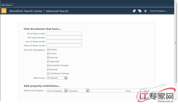Image resolution: width=178 pixels, height=104 pixels.
Task: Click the scrollbar down arrow
Action: [x=176, y=99]
